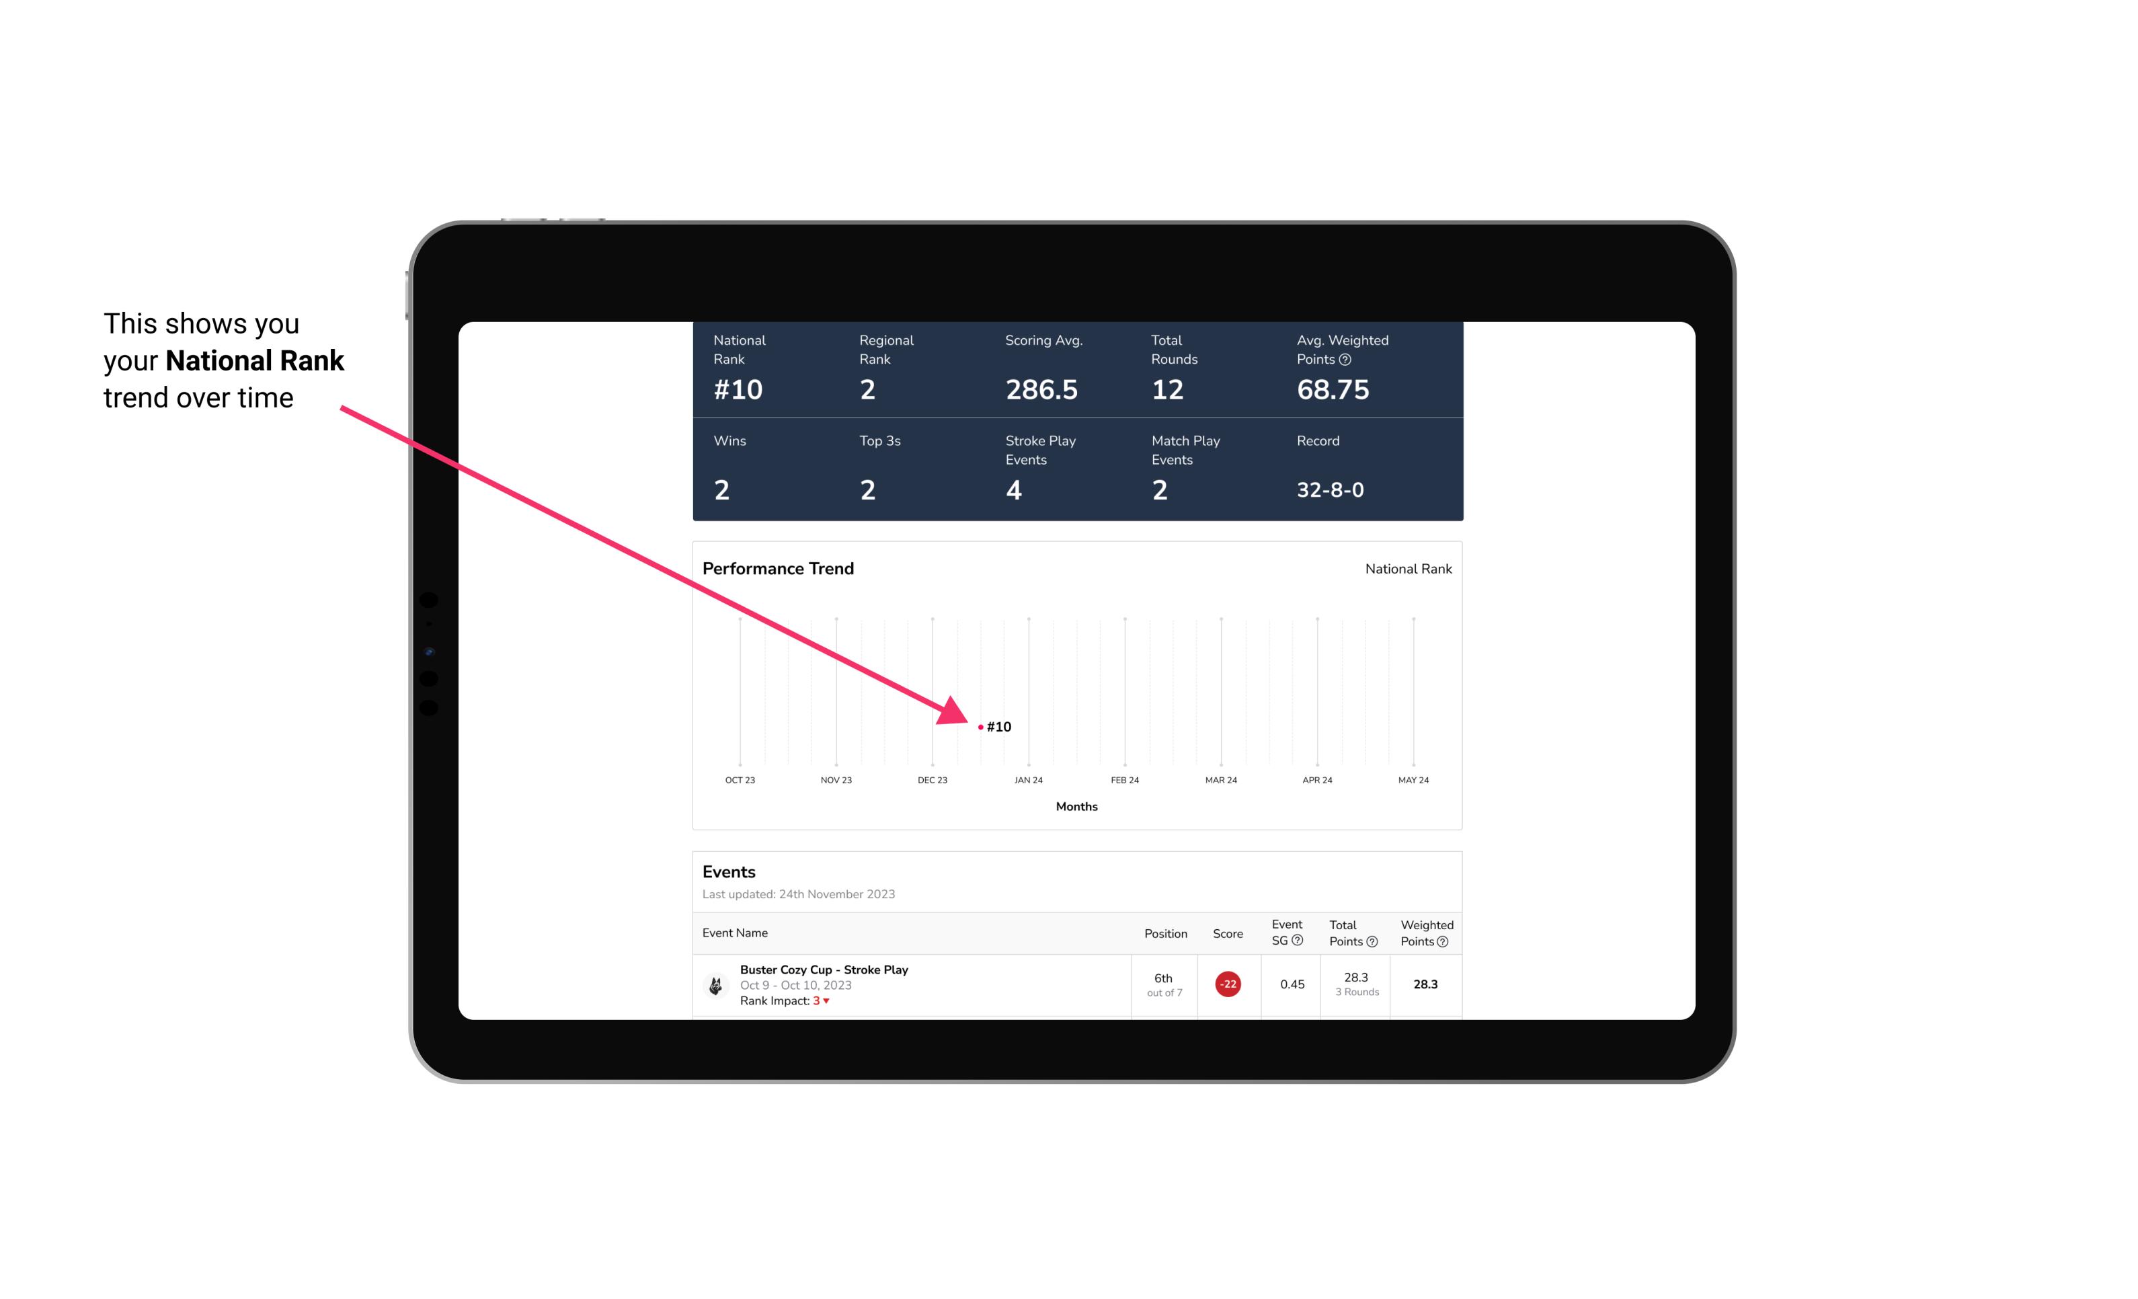
Task: Click the Performance Trend section heading
Action: point(779,568)
